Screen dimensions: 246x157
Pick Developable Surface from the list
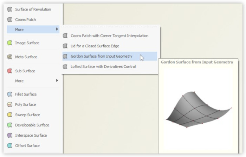click(33, 125)
